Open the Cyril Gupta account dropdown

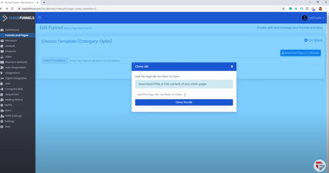coord(313,18)
